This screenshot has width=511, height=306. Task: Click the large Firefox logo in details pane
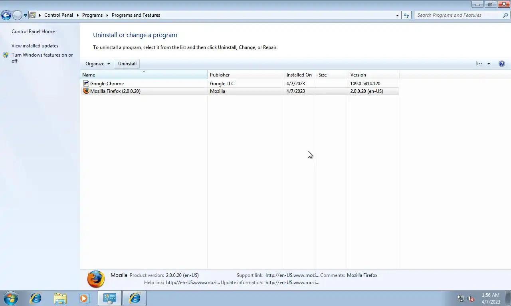click(x=96, y=279)
